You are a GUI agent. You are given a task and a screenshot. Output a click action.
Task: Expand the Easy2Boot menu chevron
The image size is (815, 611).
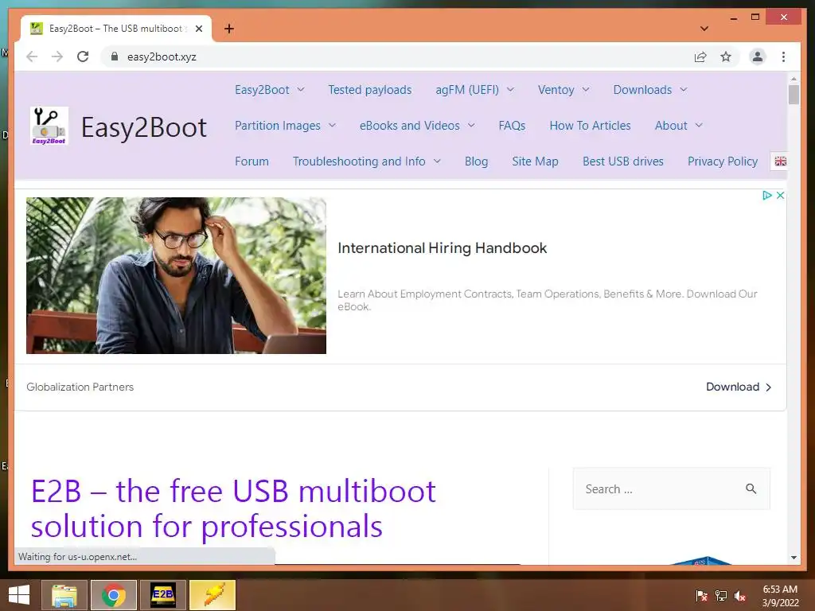pos(300,89)
